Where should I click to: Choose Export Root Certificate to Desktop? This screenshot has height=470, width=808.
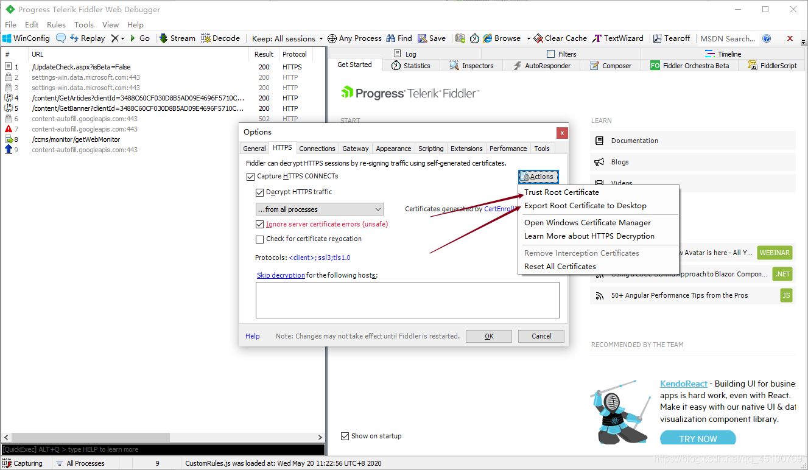585,206
